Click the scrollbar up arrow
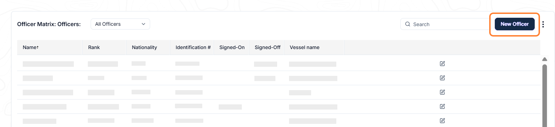 545,59
